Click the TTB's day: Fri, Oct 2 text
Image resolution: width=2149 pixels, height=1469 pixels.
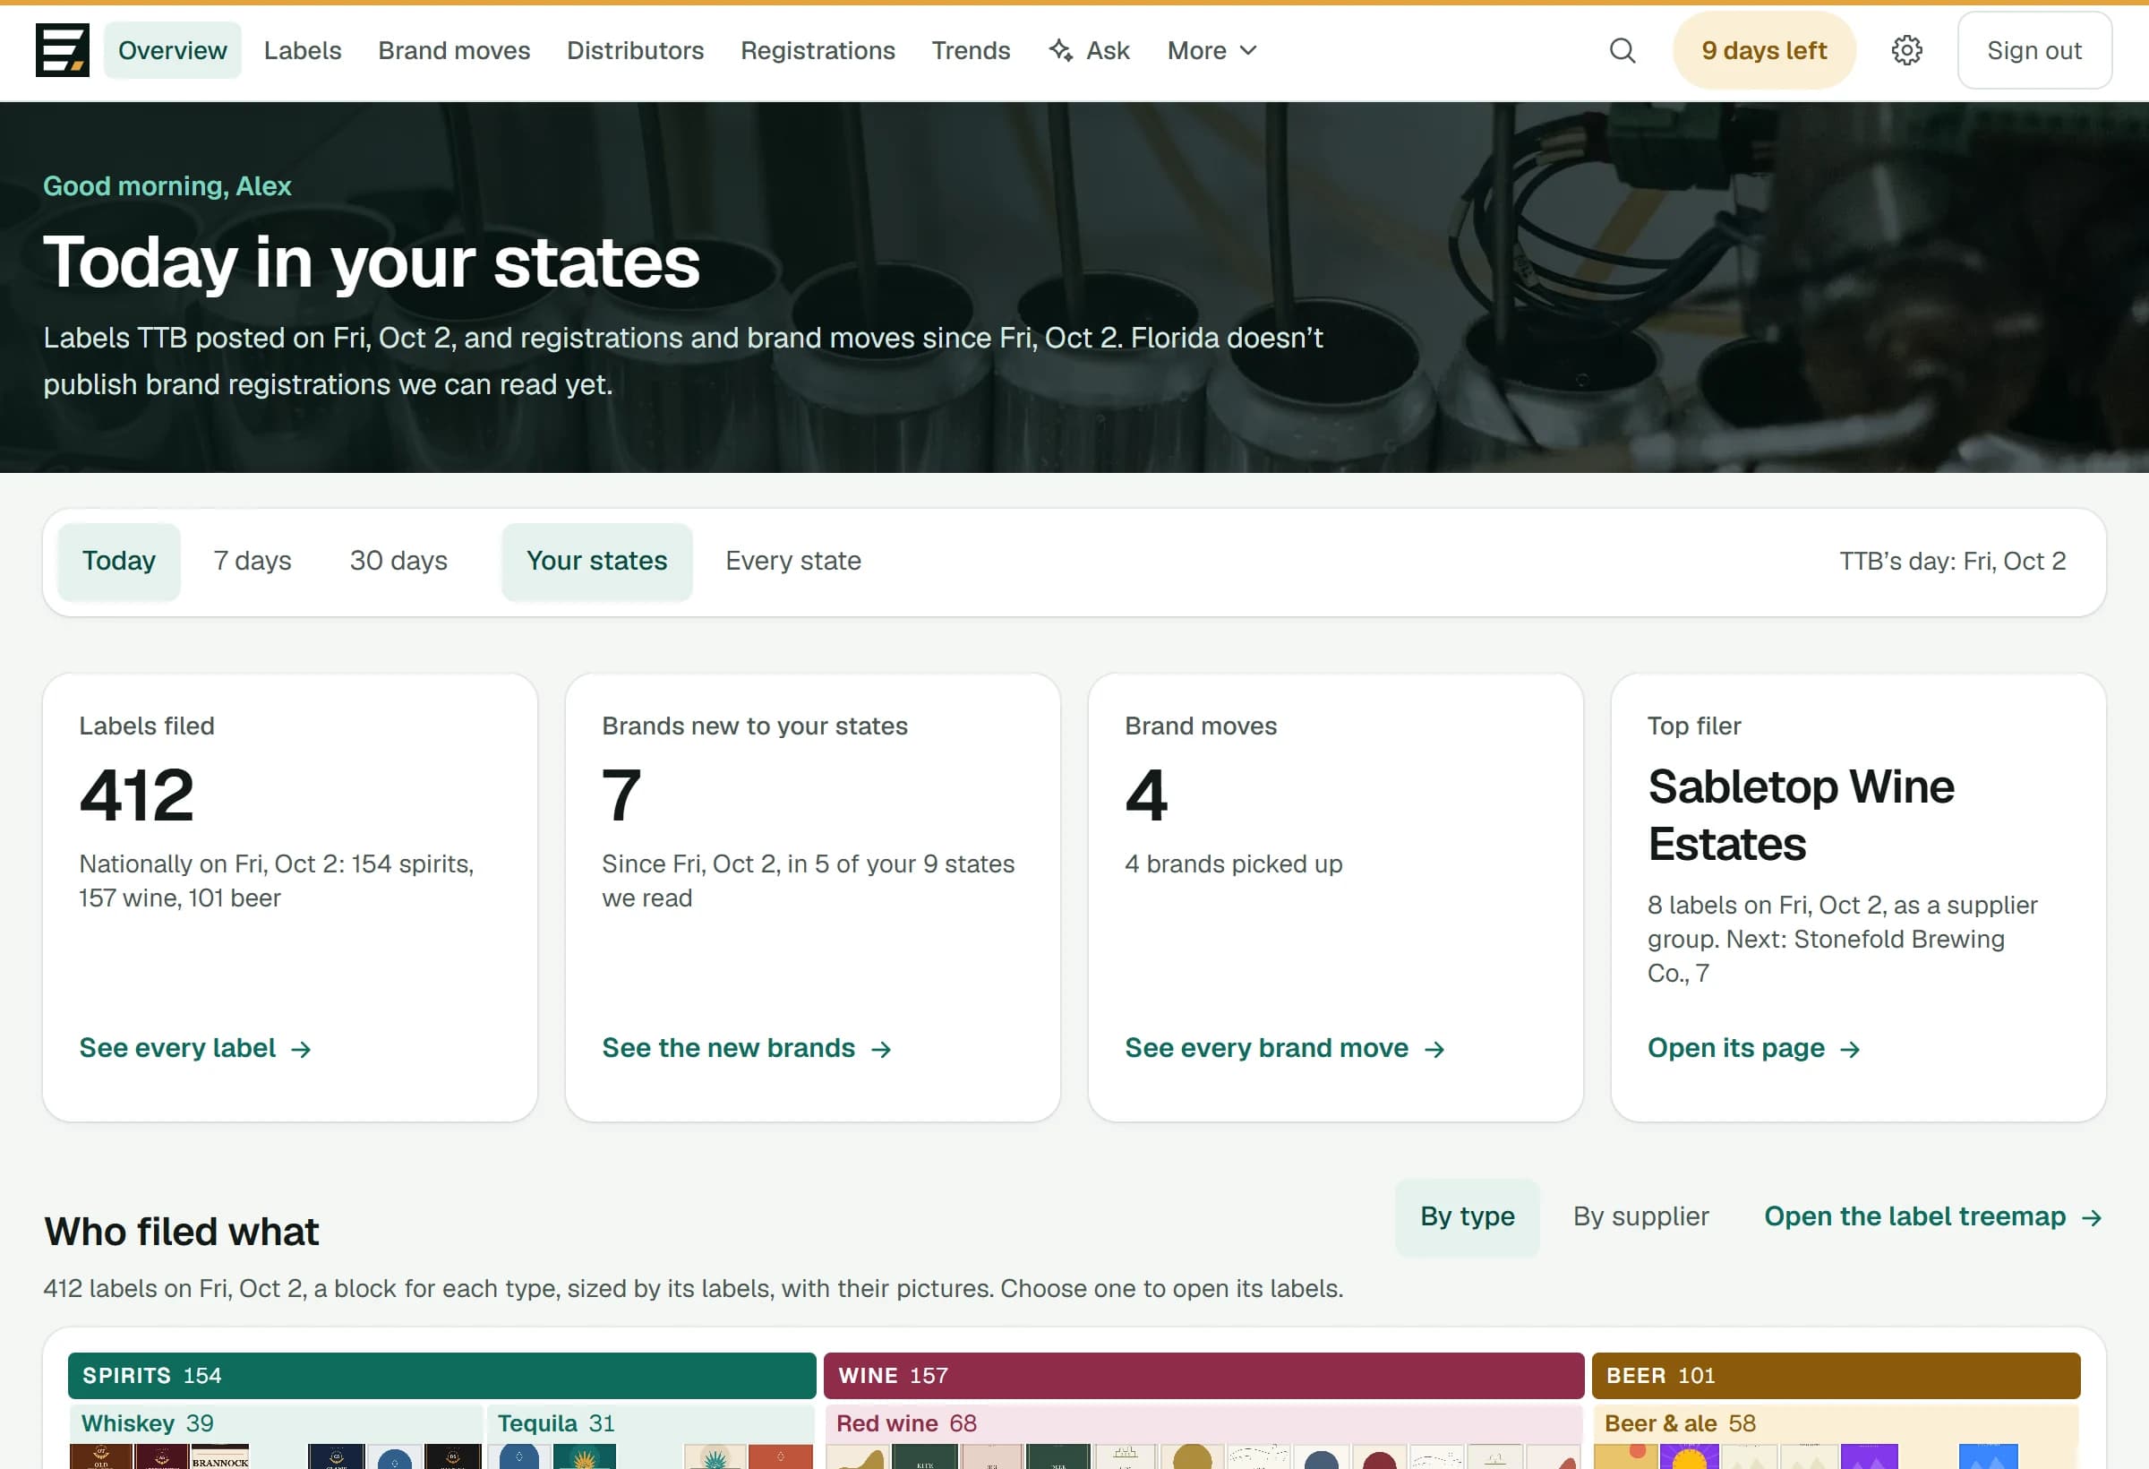pyautogui.click(x=1951, y=561)
